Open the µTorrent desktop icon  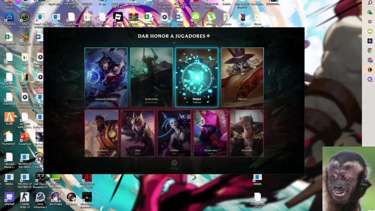211,19
